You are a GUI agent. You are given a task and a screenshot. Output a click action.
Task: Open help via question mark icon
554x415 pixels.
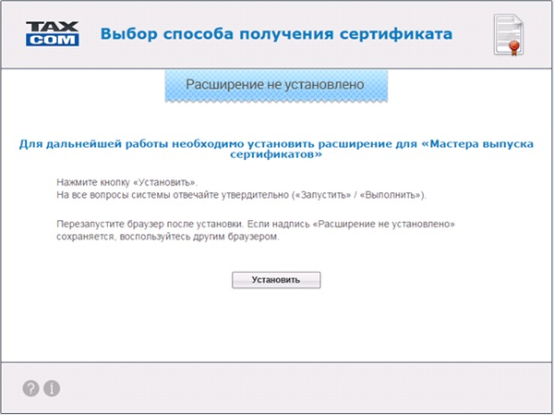[30, 388]
